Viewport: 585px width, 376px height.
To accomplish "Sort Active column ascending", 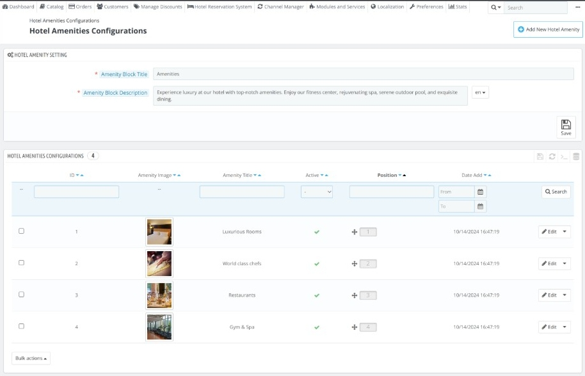I will [326, 175].
